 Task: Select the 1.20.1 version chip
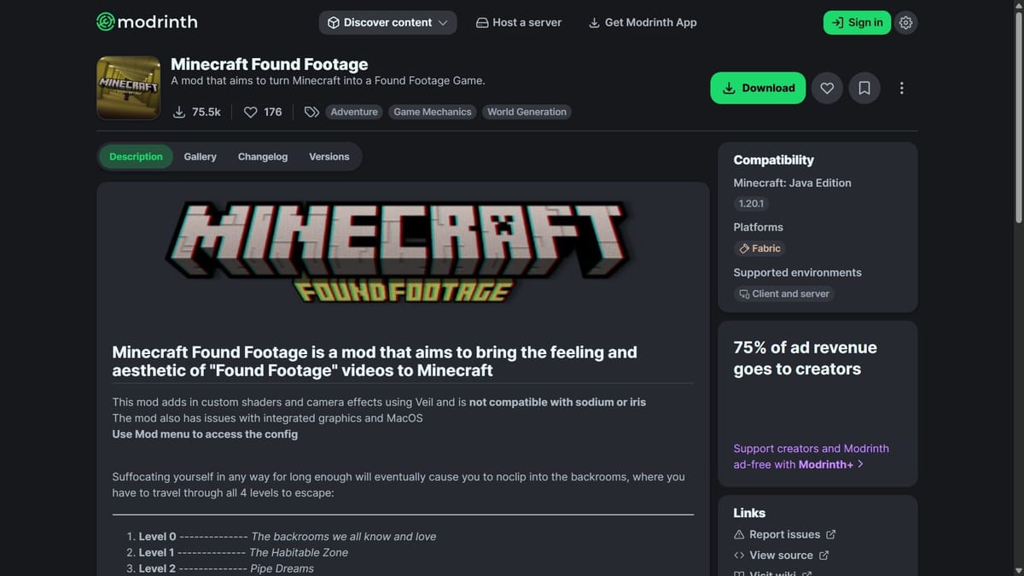click(751, 203)
